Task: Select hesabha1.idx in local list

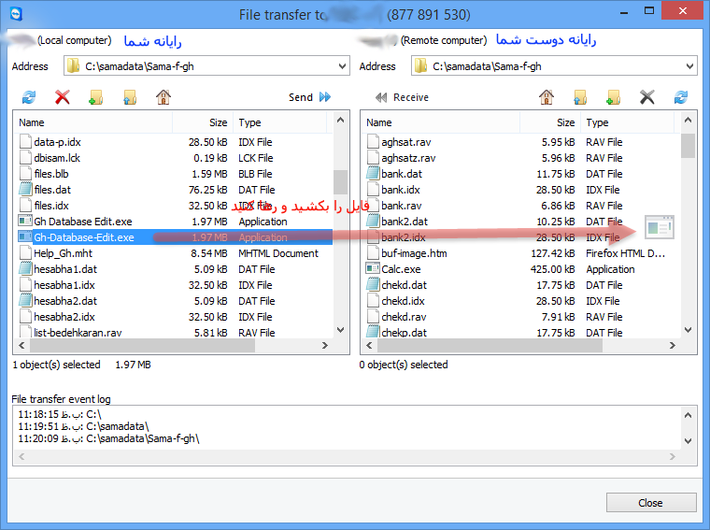Action: pyautogui.click(x=175, y=284)
